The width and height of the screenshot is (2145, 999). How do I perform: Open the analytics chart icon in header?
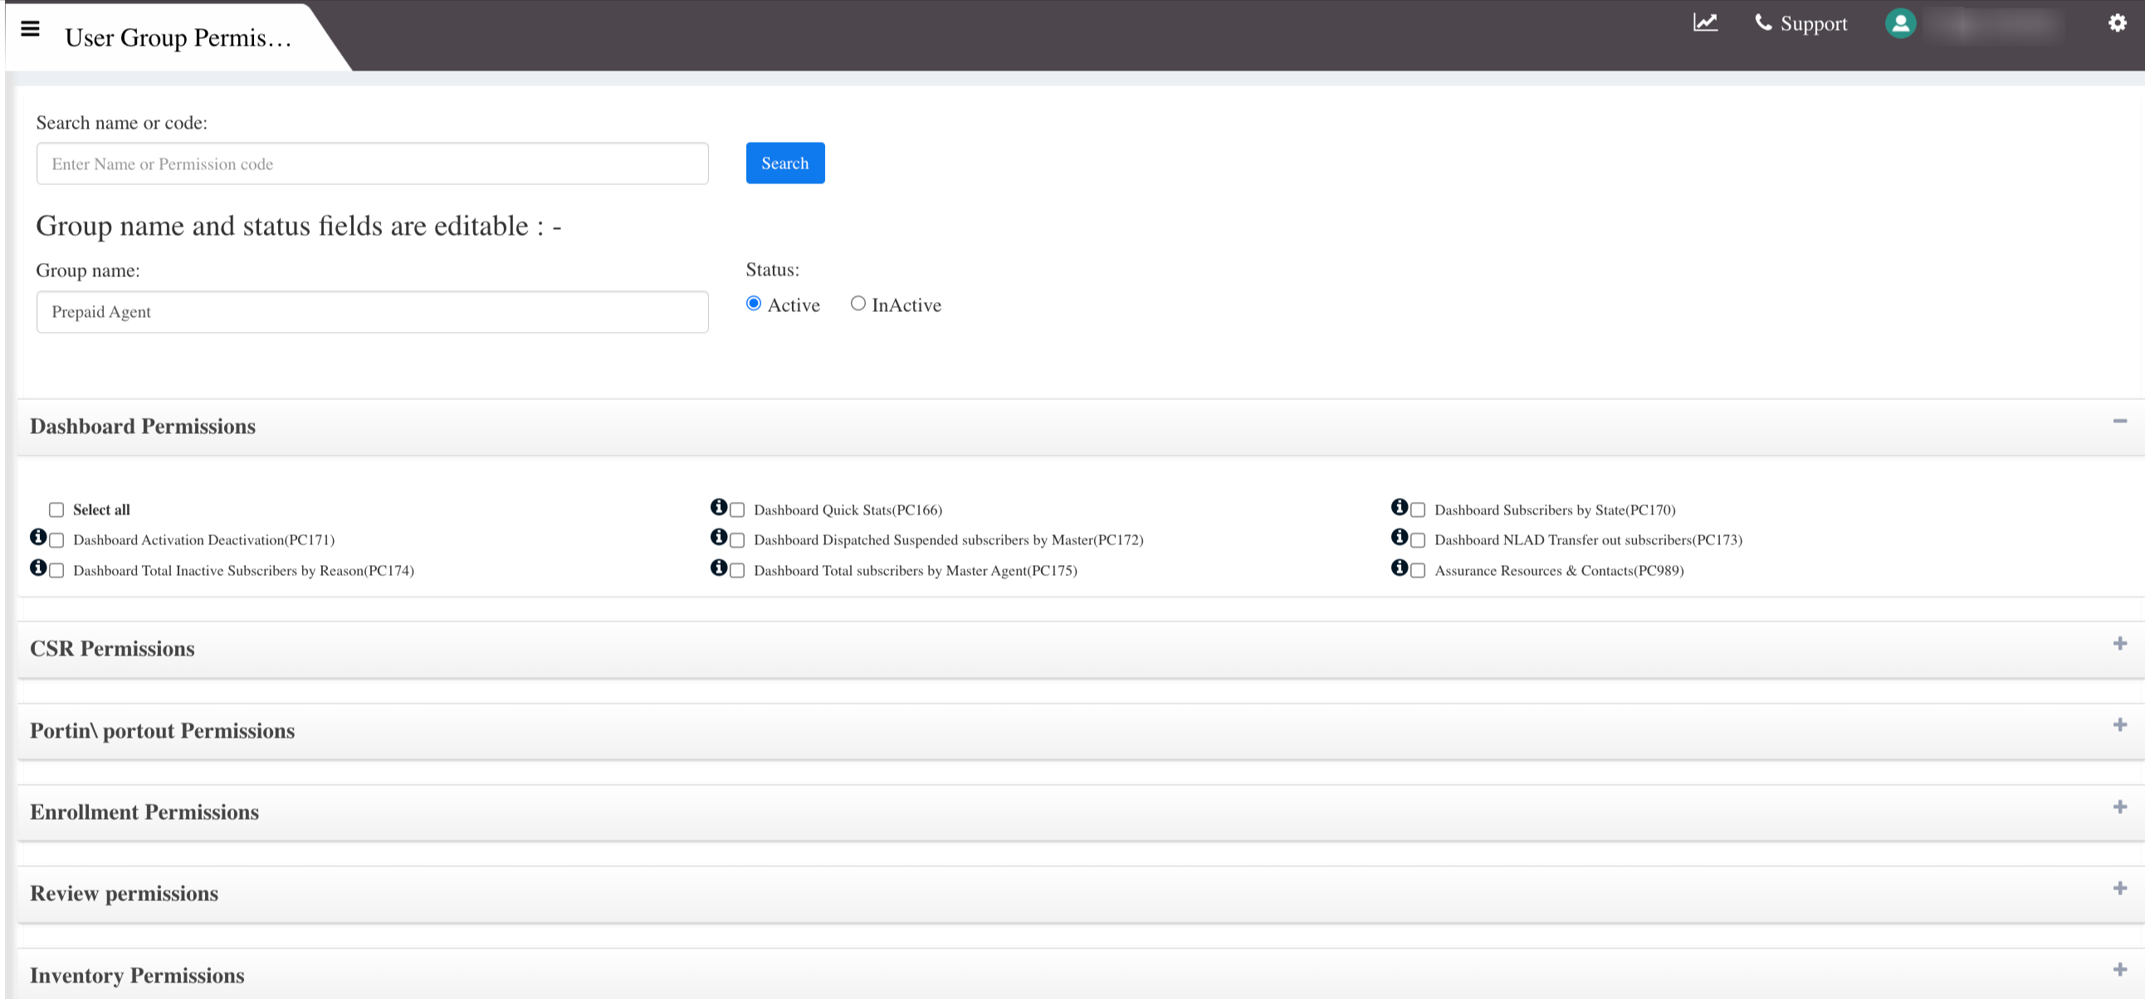1704,22
